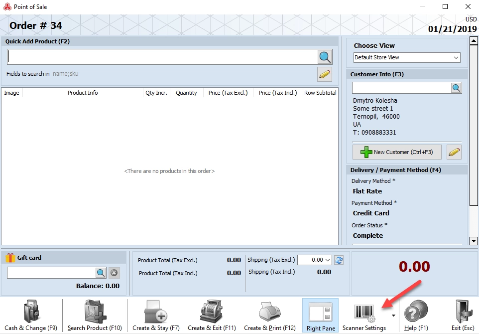Click the gift card search magnifier icon
This screenshot has height=334, width=479.
101,273
